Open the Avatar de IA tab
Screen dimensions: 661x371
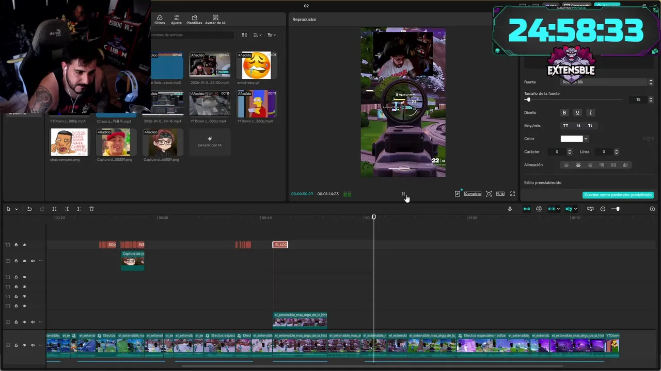pos(215,20)
